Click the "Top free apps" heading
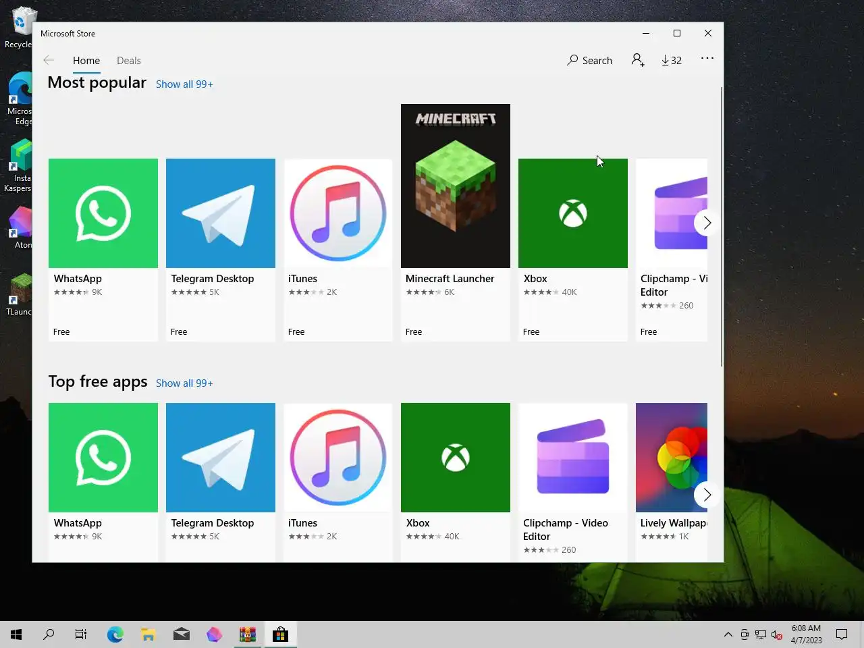This screenshot has height=648, width=864. point(98,381)
